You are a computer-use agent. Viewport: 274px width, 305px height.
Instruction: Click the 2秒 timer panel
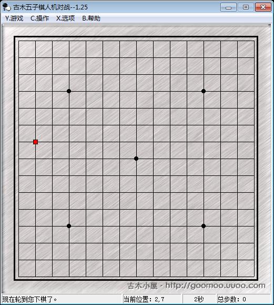click(199, 299)
